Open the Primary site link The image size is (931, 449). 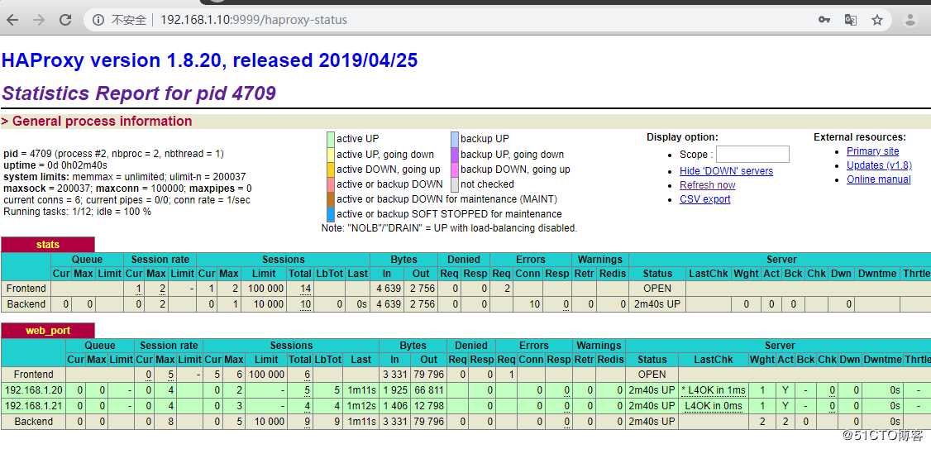[872, 151]
